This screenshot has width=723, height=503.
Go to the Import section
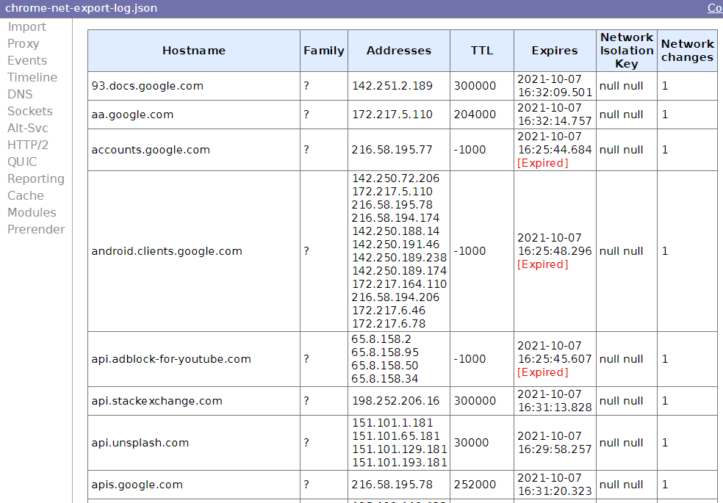(x=26, y=26)
